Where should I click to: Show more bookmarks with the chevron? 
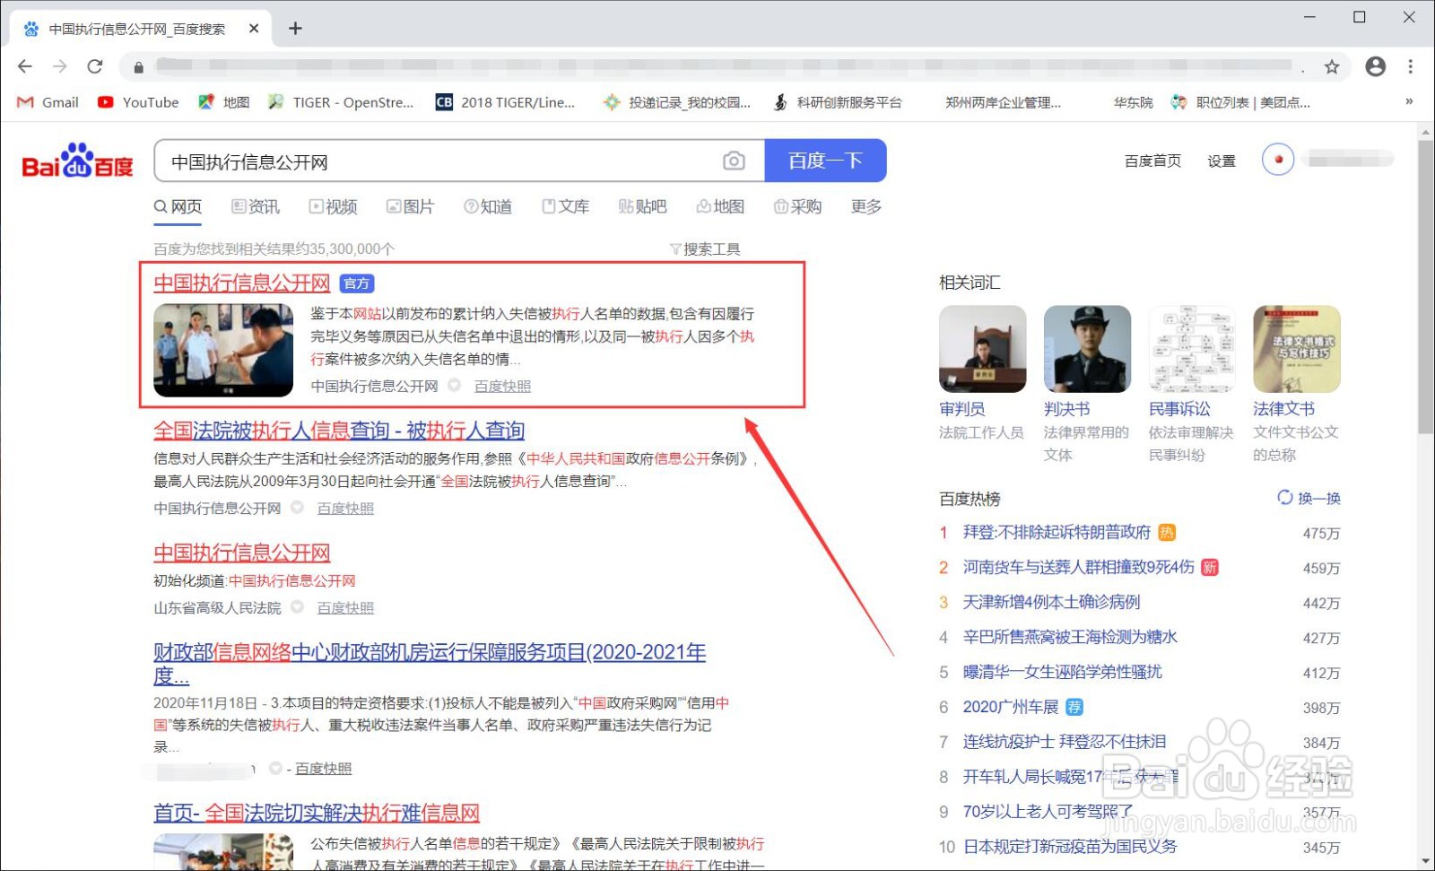click(x=1409, y=101)
